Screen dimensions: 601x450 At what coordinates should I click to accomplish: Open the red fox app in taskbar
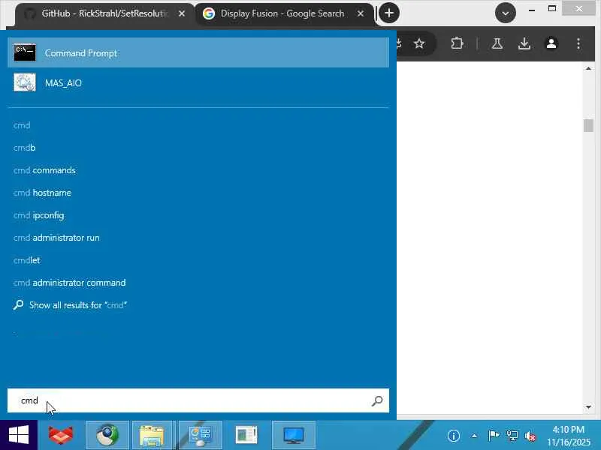point(61,435)
